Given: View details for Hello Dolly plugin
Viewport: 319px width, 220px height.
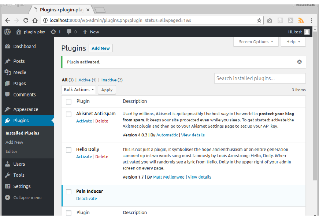Looking at the screenshot, I should tap(199, 177).
